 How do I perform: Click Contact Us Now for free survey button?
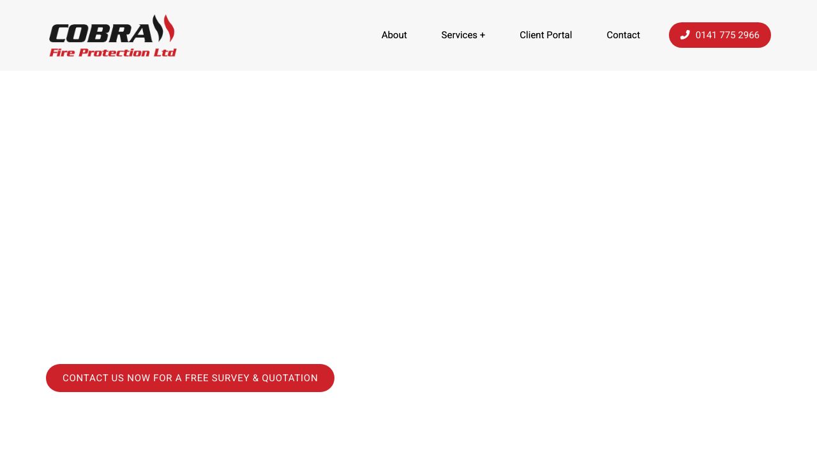(x=190, y=378)
